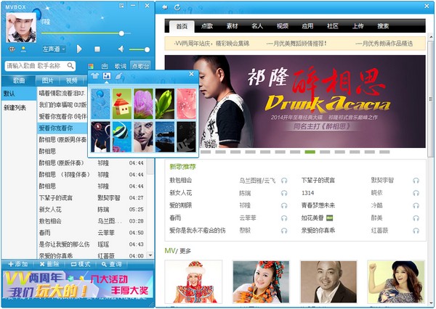
Task: Open the 名人 navigation item
Action: click(257, 26)
